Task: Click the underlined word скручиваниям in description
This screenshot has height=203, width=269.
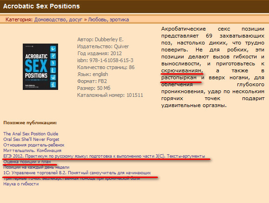Action: [x=182, y=70]
